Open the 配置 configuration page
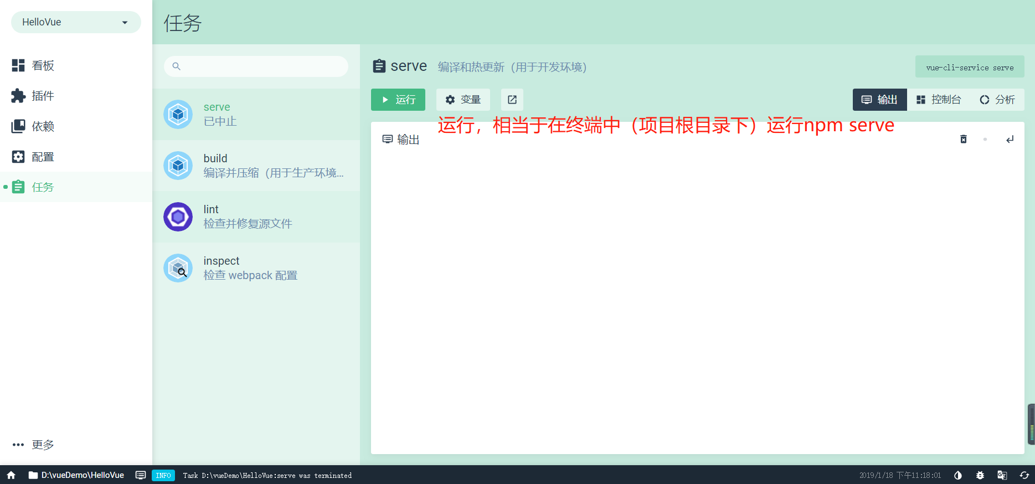 click(x=76, y=157)
